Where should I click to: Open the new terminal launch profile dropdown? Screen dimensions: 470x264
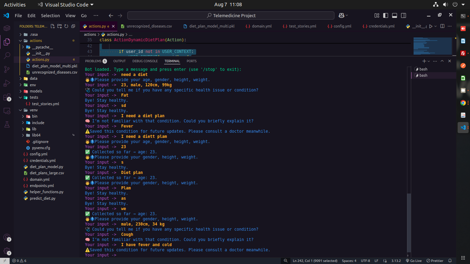[x=429, y=61]
